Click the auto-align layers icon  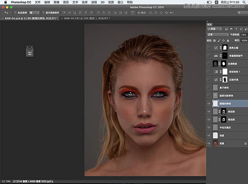(x=133, y=13)
